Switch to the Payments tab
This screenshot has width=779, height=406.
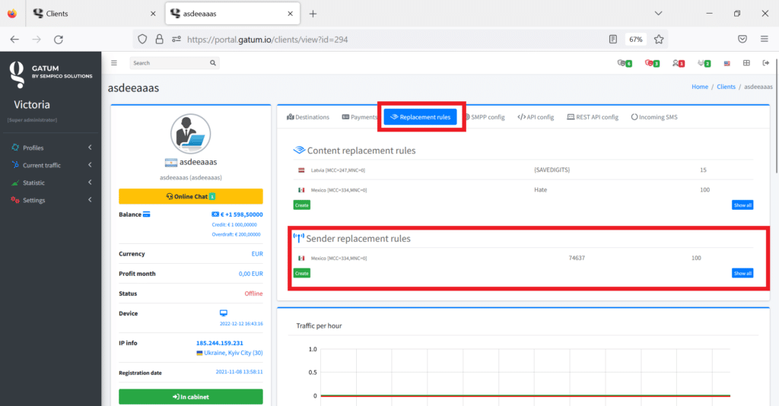click(x=360, y=117)
